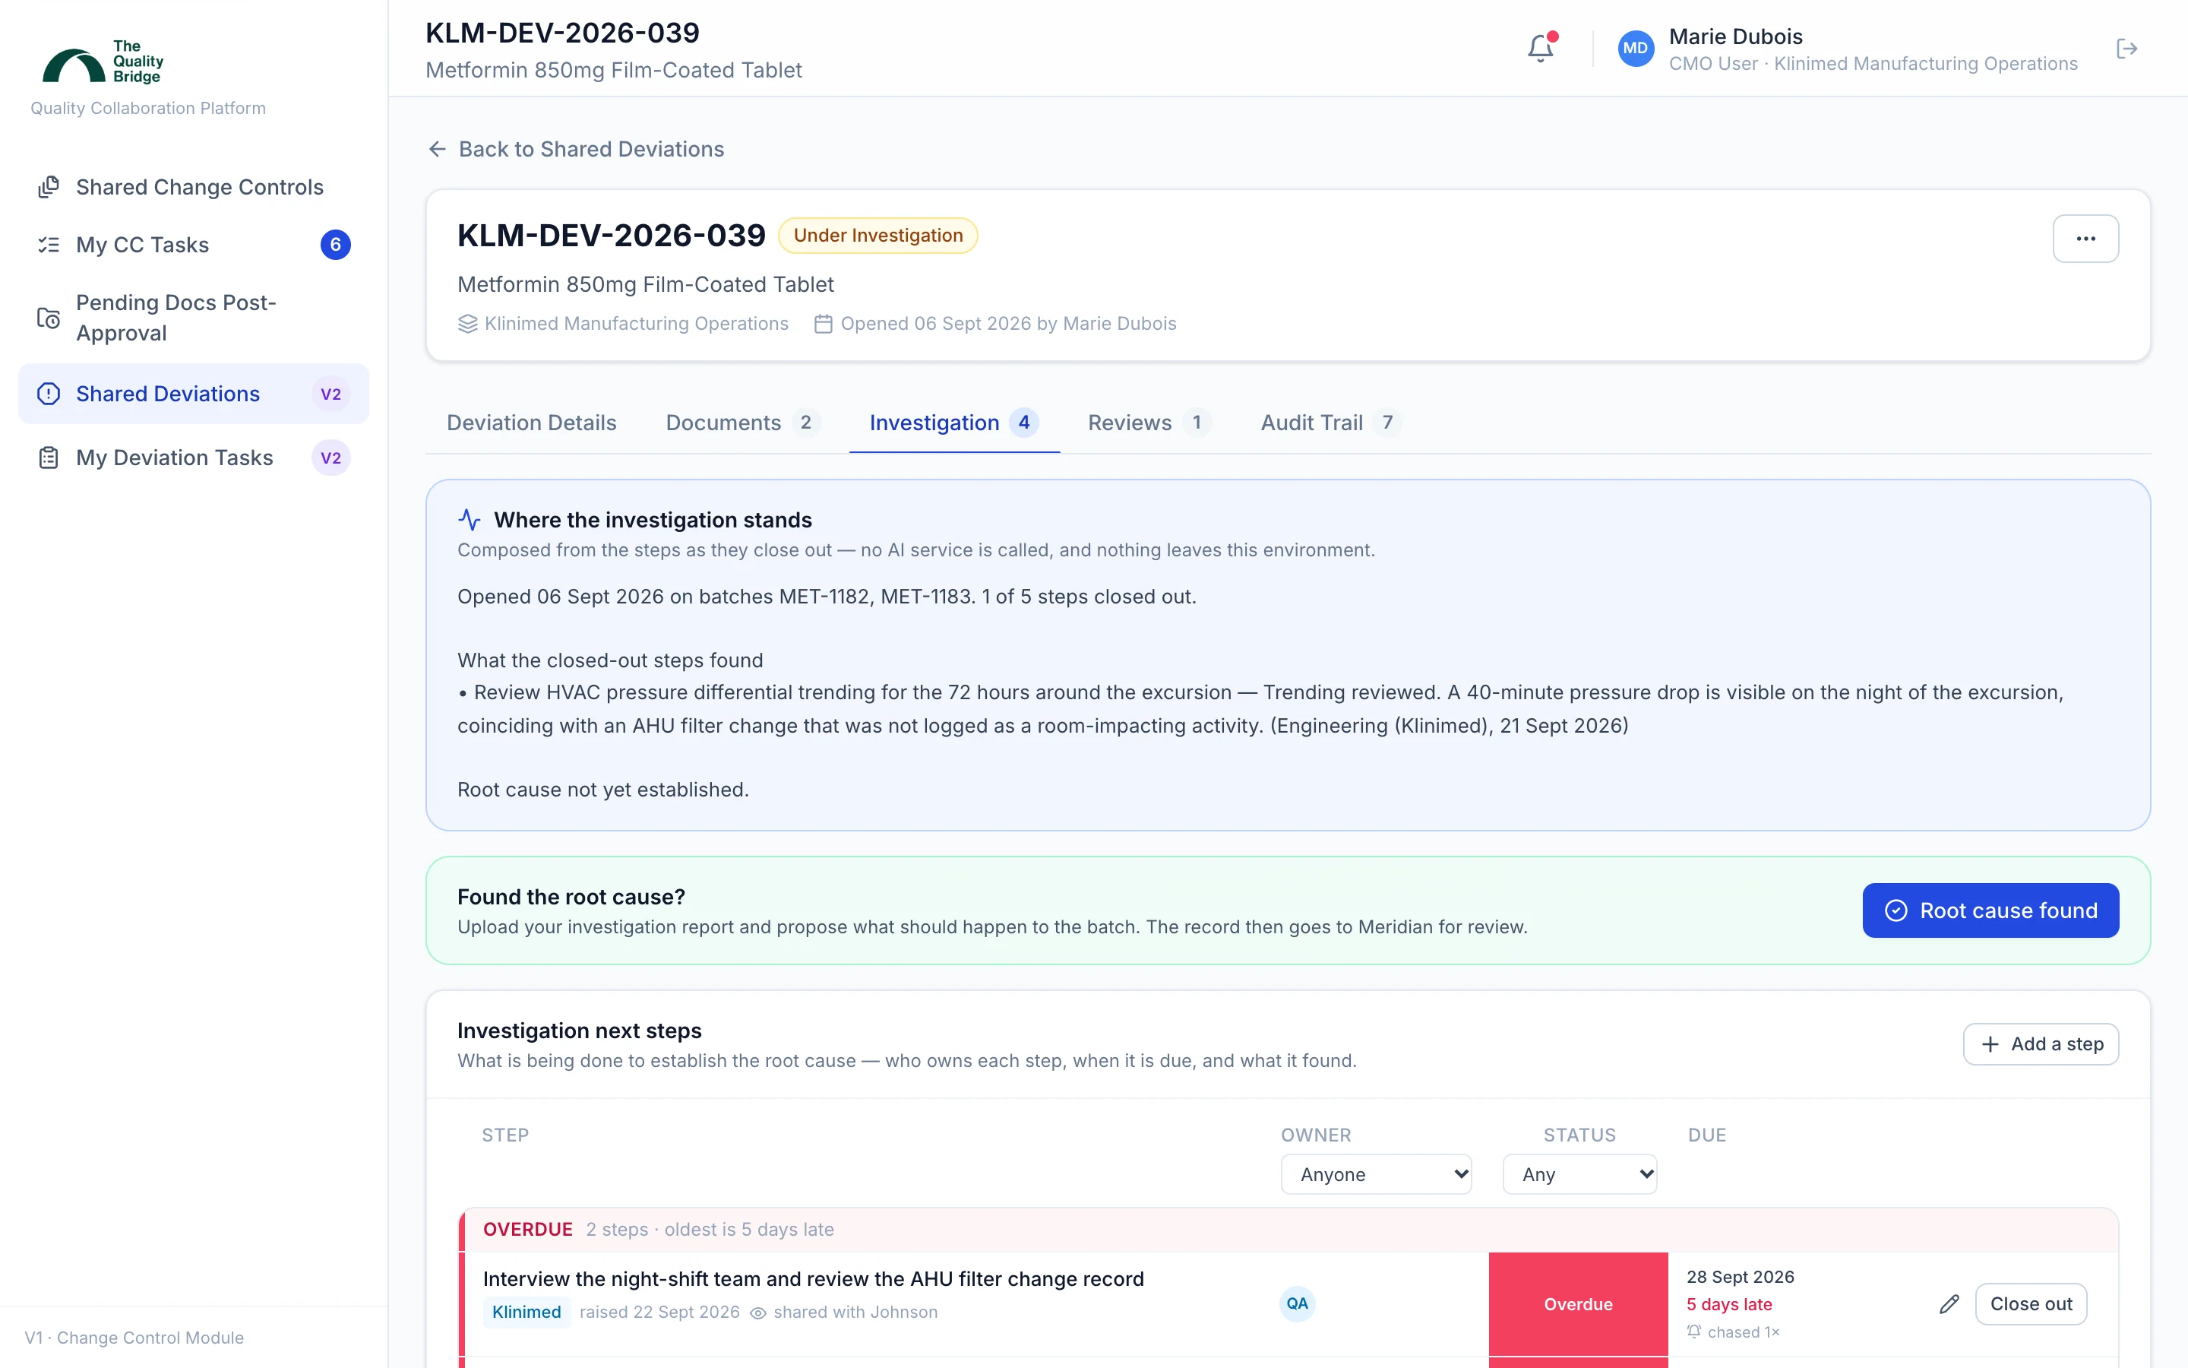
Task: Select the Investigation tab
Action: [954, 423]
